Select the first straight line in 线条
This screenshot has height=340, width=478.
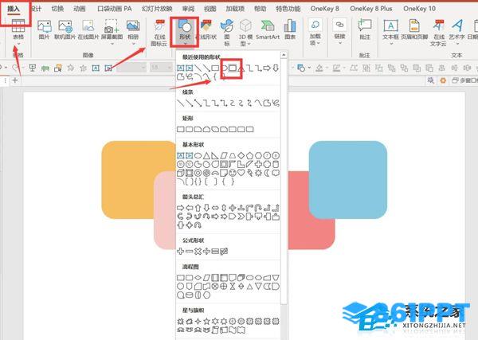coord(181,103)
